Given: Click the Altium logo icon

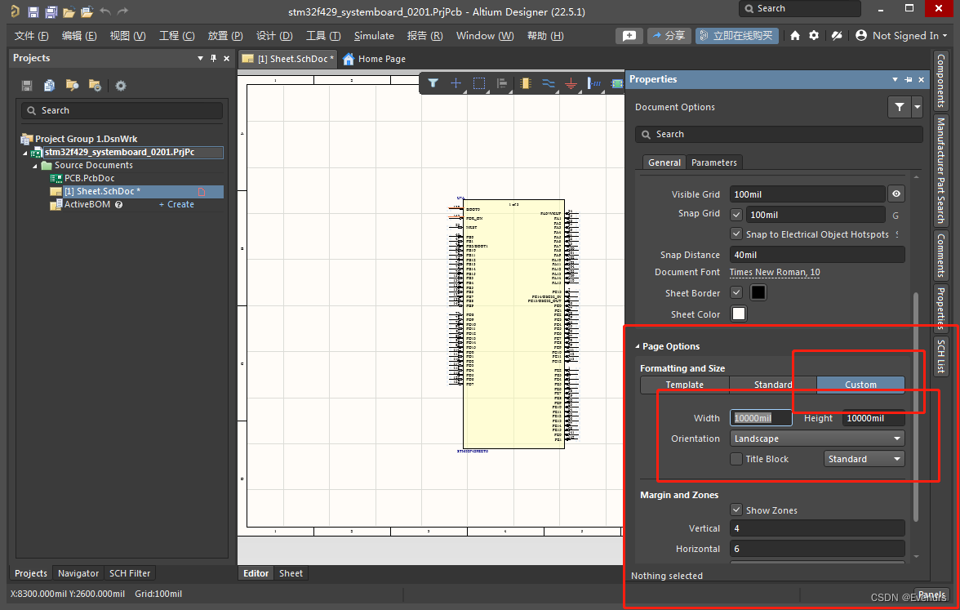Looking at the screenshot, I should 16,11.
